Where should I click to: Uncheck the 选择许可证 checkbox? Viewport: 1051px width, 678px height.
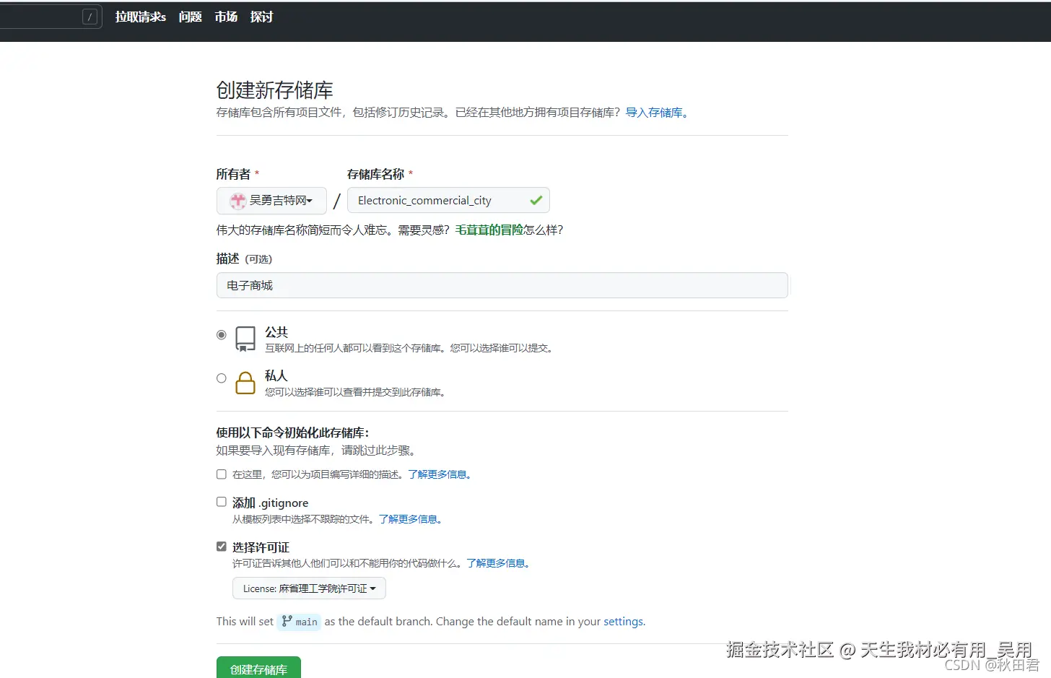tap(221, 546)
